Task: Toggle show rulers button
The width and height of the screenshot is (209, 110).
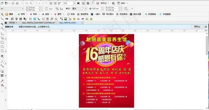Action: click(x=84, y=3)
